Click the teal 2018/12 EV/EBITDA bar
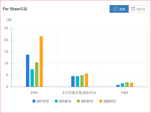 pos(77,82)
